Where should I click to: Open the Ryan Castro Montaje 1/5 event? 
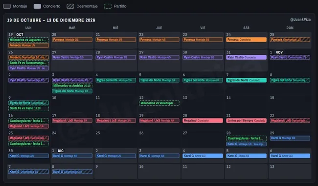(28, 69)
